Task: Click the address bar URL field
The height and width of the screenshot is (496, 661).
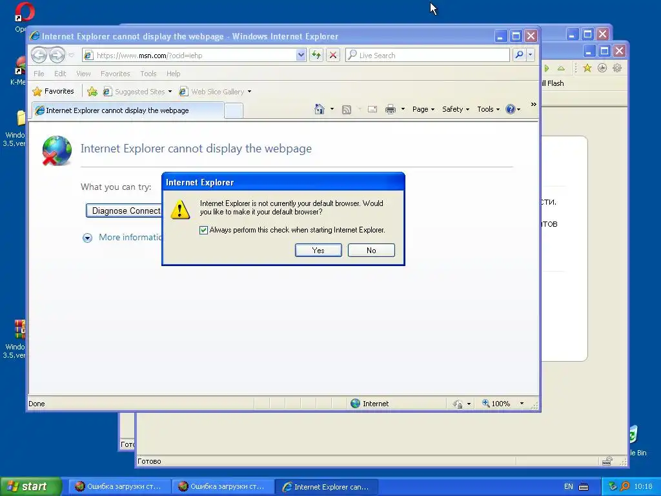Action: point(195,56)
